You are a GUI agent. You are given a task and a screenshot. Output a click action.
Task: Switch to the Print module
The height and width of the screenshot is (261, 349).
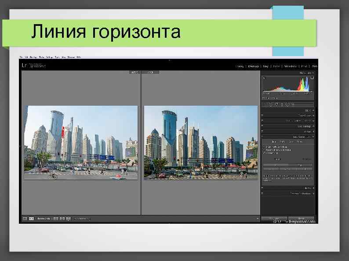click(x=304, y=66)
